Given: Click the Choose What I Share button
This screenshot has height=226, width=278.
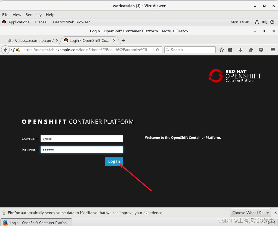Looking at the screenshot, I should (x=250, y=213).
